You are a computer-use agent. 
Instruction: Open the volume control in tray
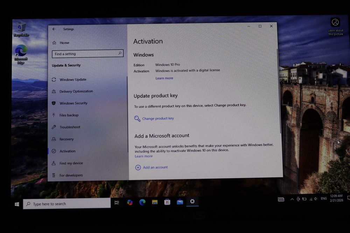coord(316,199)
